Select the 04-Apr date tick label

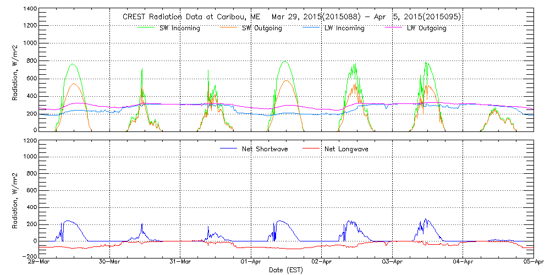(463, 263)
